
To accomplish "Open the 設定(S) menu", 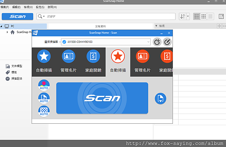I will pos(40,7).
